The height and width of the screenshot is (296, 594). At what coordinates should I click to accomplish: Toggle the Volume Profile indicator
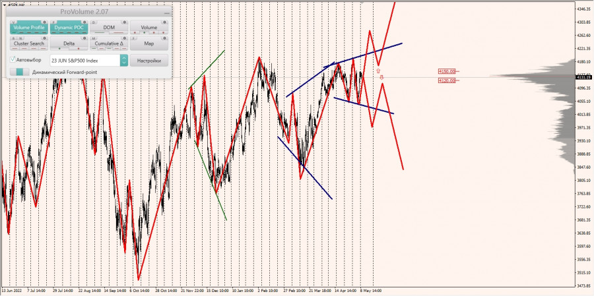click(29, 27)
